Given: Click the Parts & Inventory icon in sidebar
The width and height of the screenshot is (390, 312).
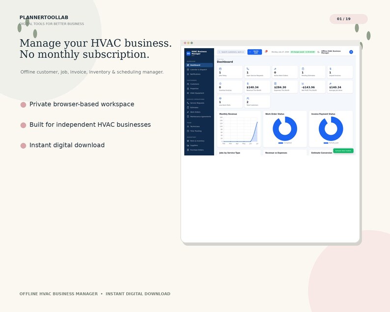Looking at the screenshot, I should point(188,141).
